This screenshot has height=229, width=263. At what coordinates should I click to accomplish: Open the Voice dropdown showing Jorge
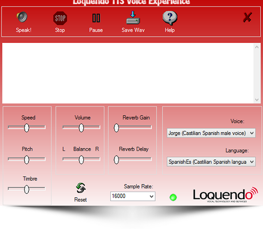[211, 133]
